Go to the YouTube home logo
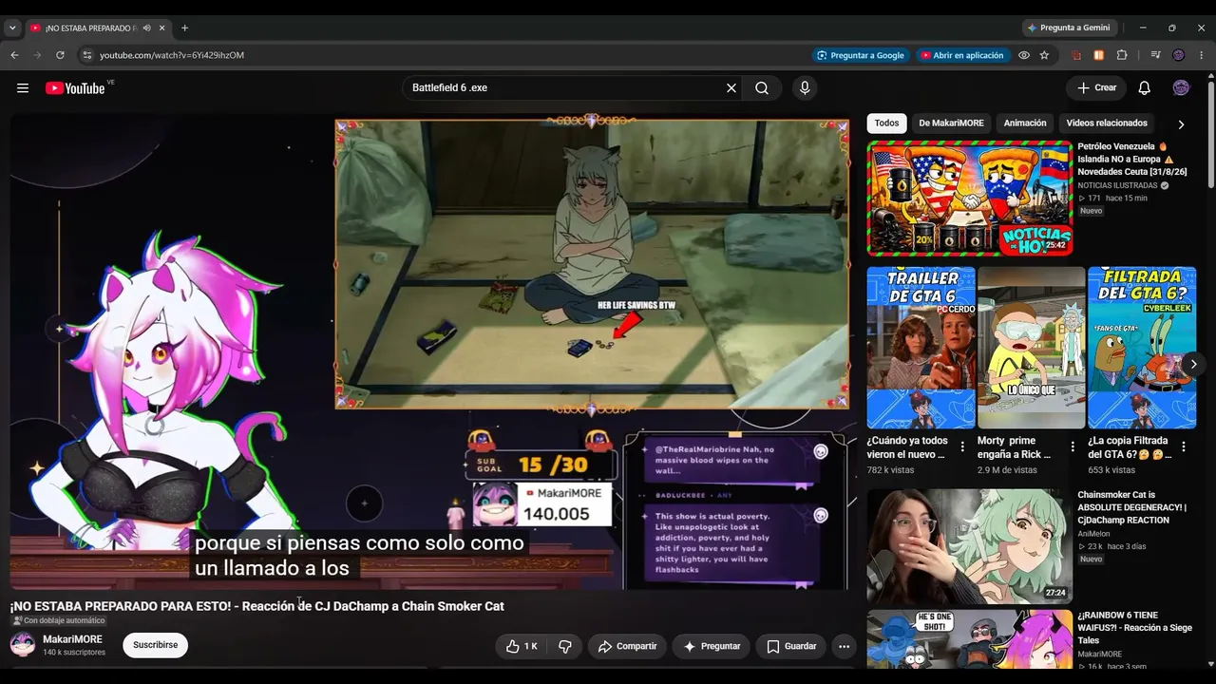This screenshot has width=1216, height=684. pyautogui.click(x=75, y=88)
